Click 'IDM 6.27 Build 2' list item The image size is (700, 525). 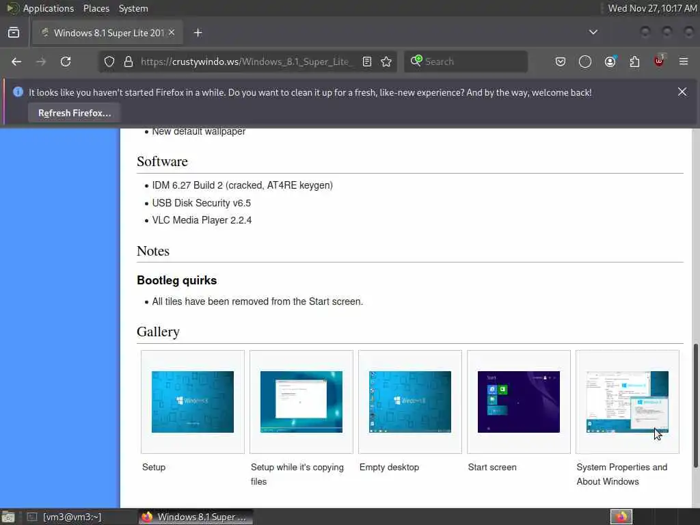tap(243, 185)
